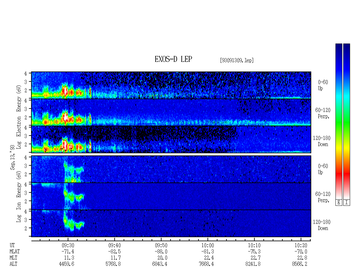Click the MLT row label

(13, 258)
